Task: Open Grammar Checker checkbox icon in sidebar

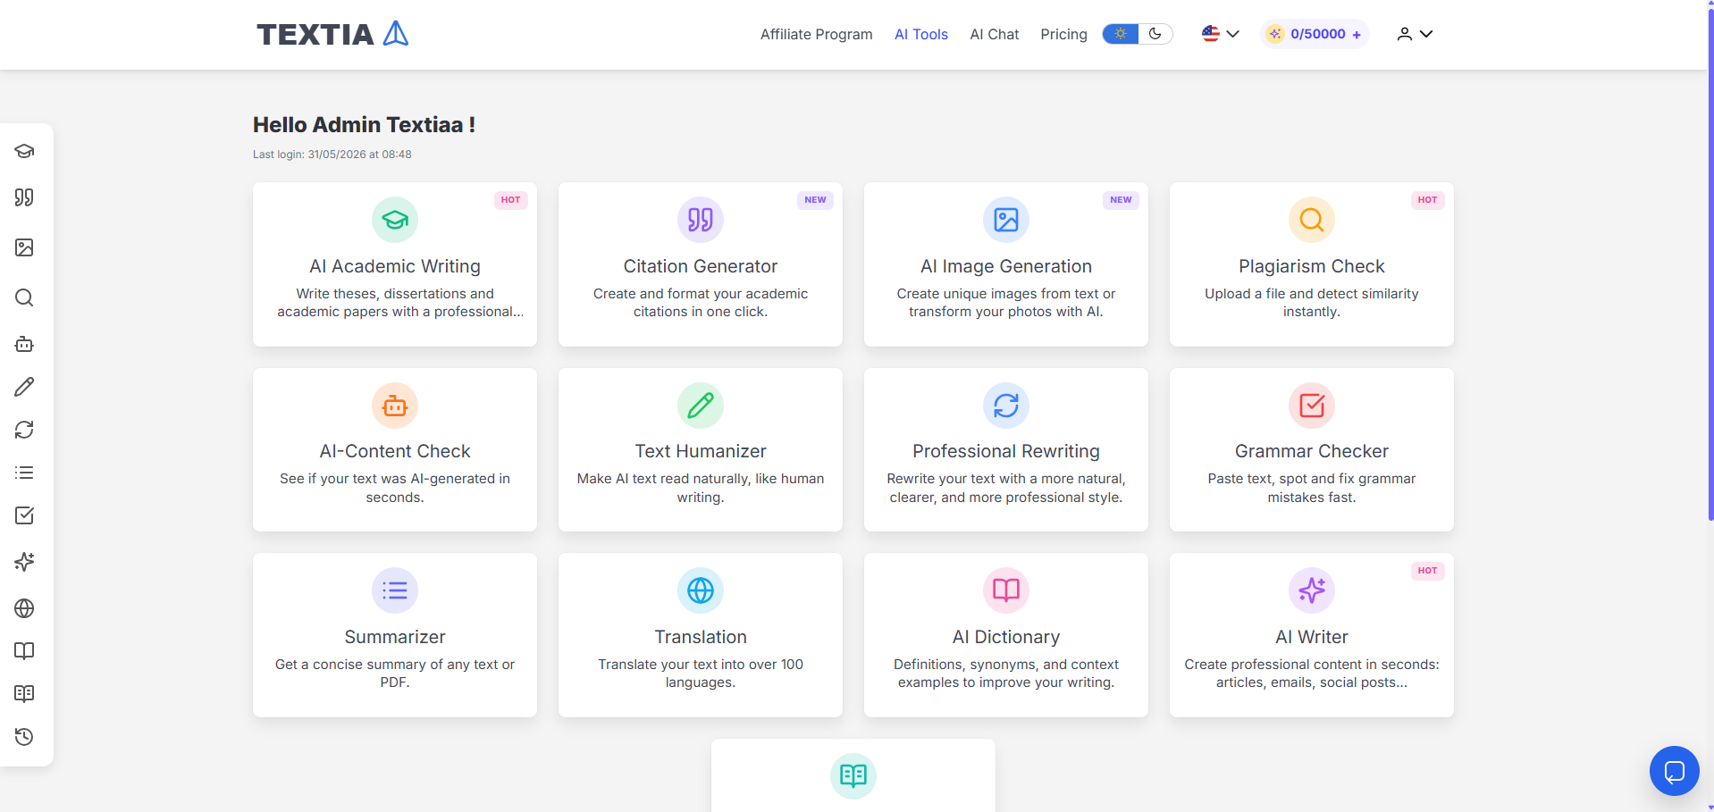Action: click(24, 515)
